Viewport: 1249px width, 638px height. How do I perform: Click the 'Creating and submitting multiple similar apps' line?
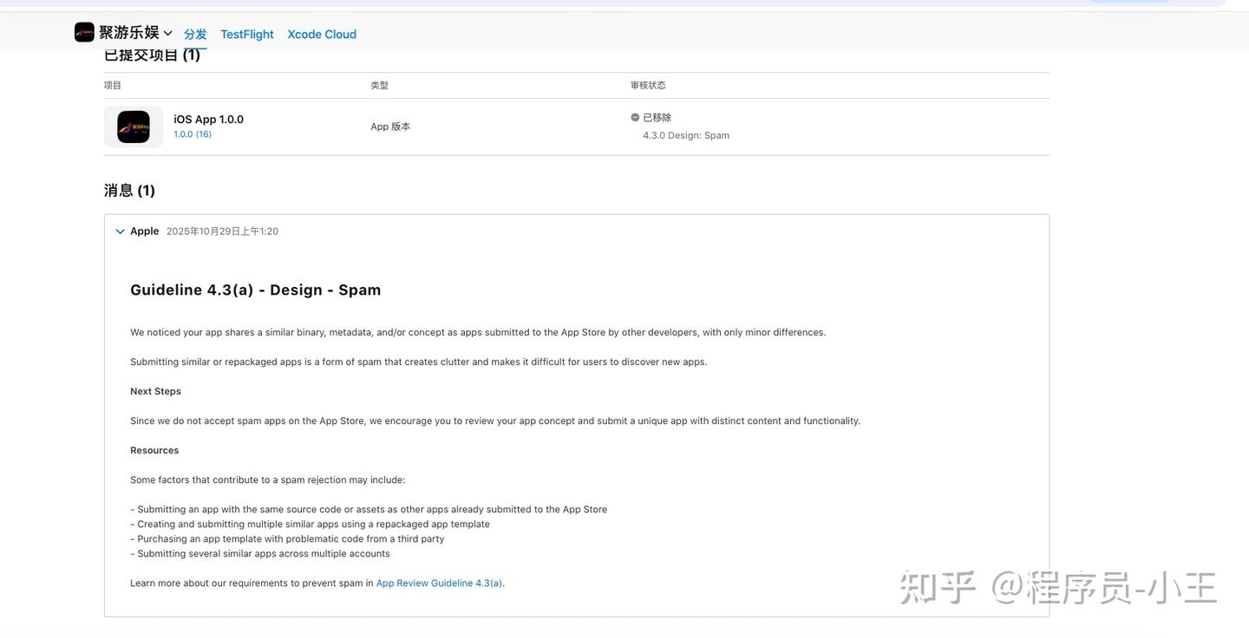click(310, 524)
